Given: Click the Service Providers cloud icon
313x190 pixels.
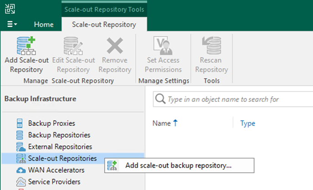Looking at the screenshot, I should (x=21, y=182).
